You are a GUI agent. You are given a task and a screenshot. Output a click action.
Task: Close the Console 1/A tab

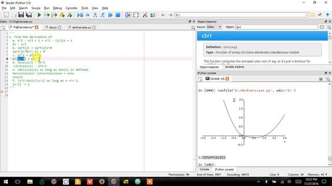click(227, 79)
